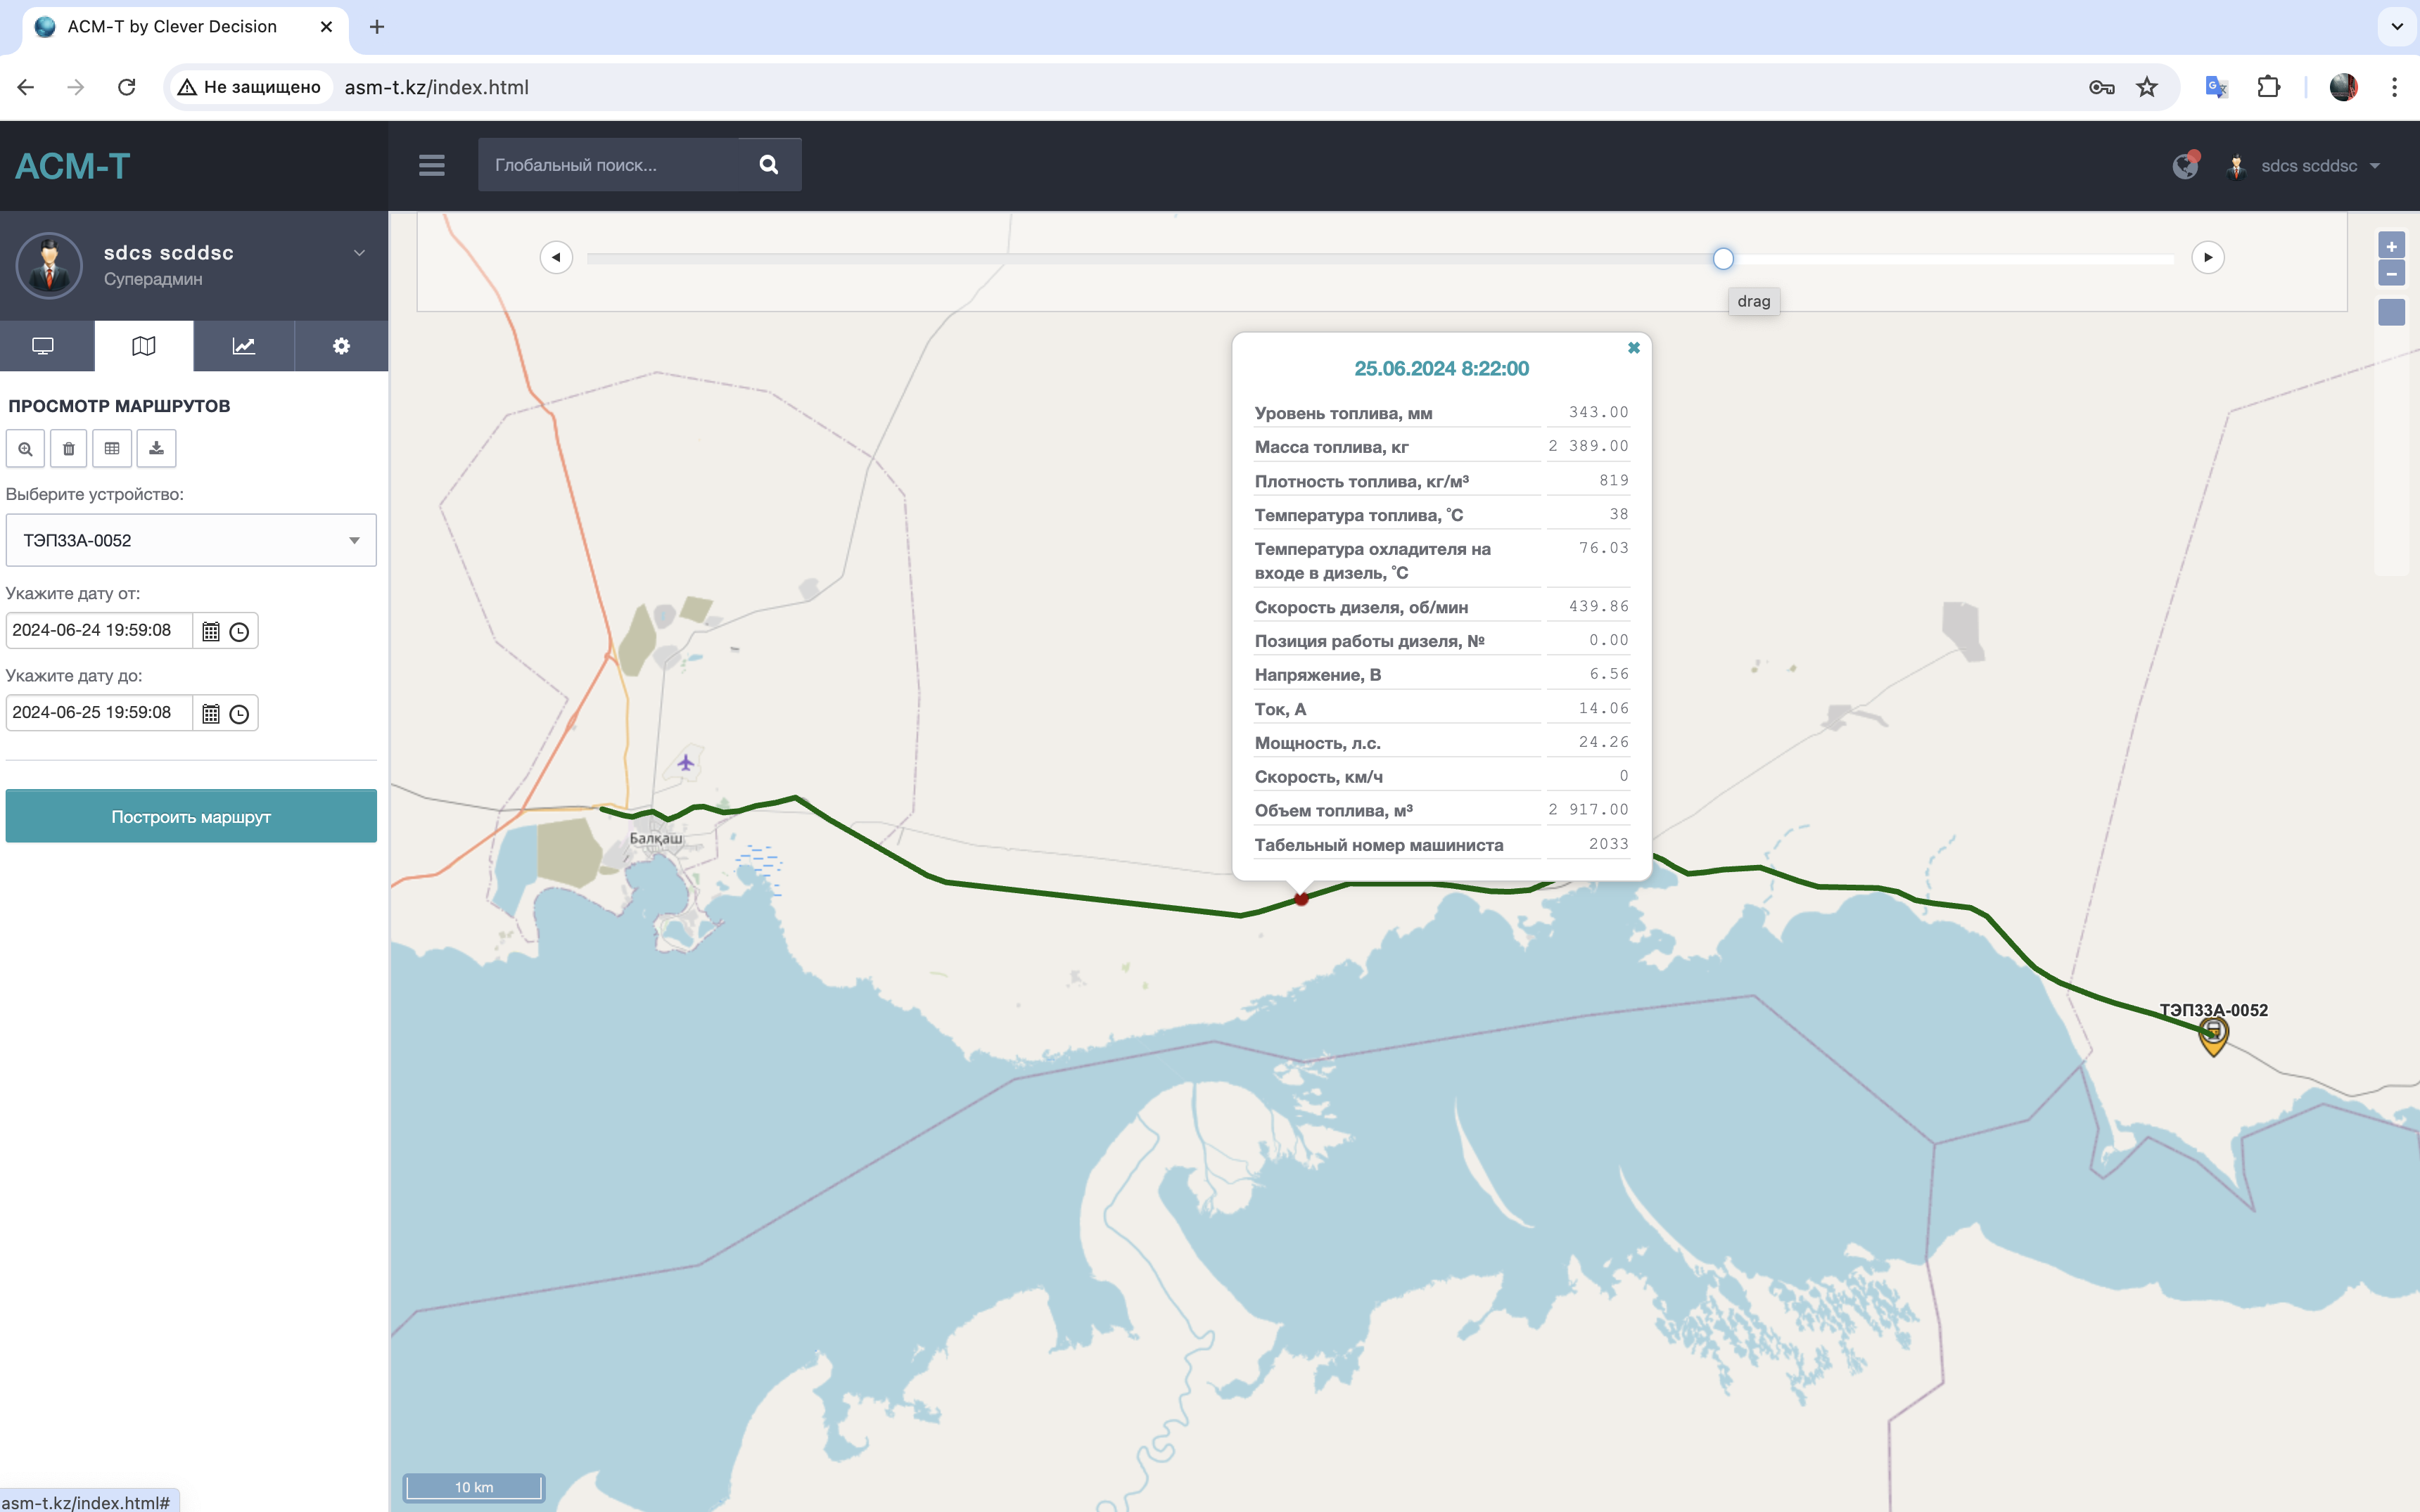Expand the sidebar sdcs scddsc profile chevron

pyautogui.click(x=359, y=253)
